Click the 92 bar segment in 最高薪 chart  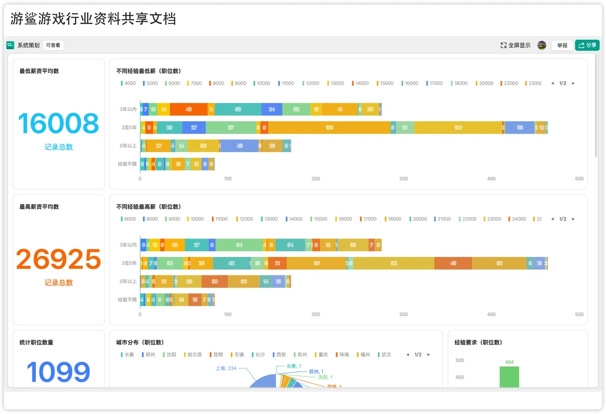394,263
